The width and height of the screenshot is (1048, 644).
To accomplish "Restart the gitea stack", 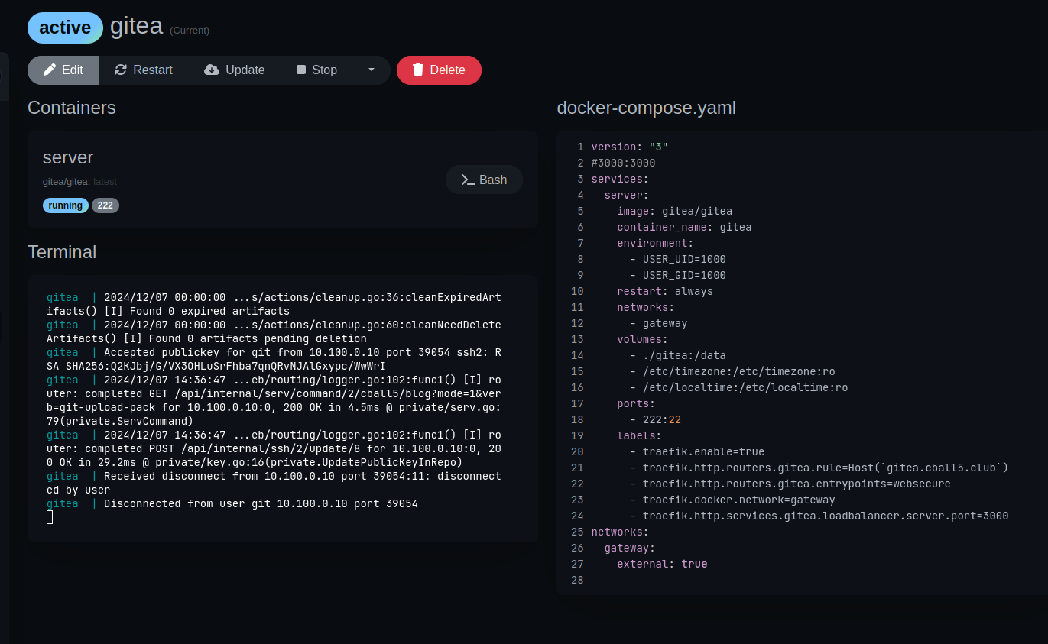I will click(144, 70).
